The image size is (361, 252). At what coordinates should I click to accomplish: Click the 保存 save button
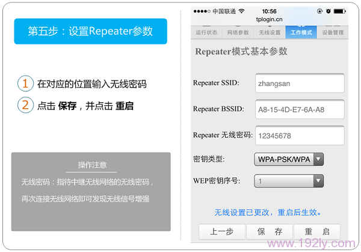[x=270, y=232]
